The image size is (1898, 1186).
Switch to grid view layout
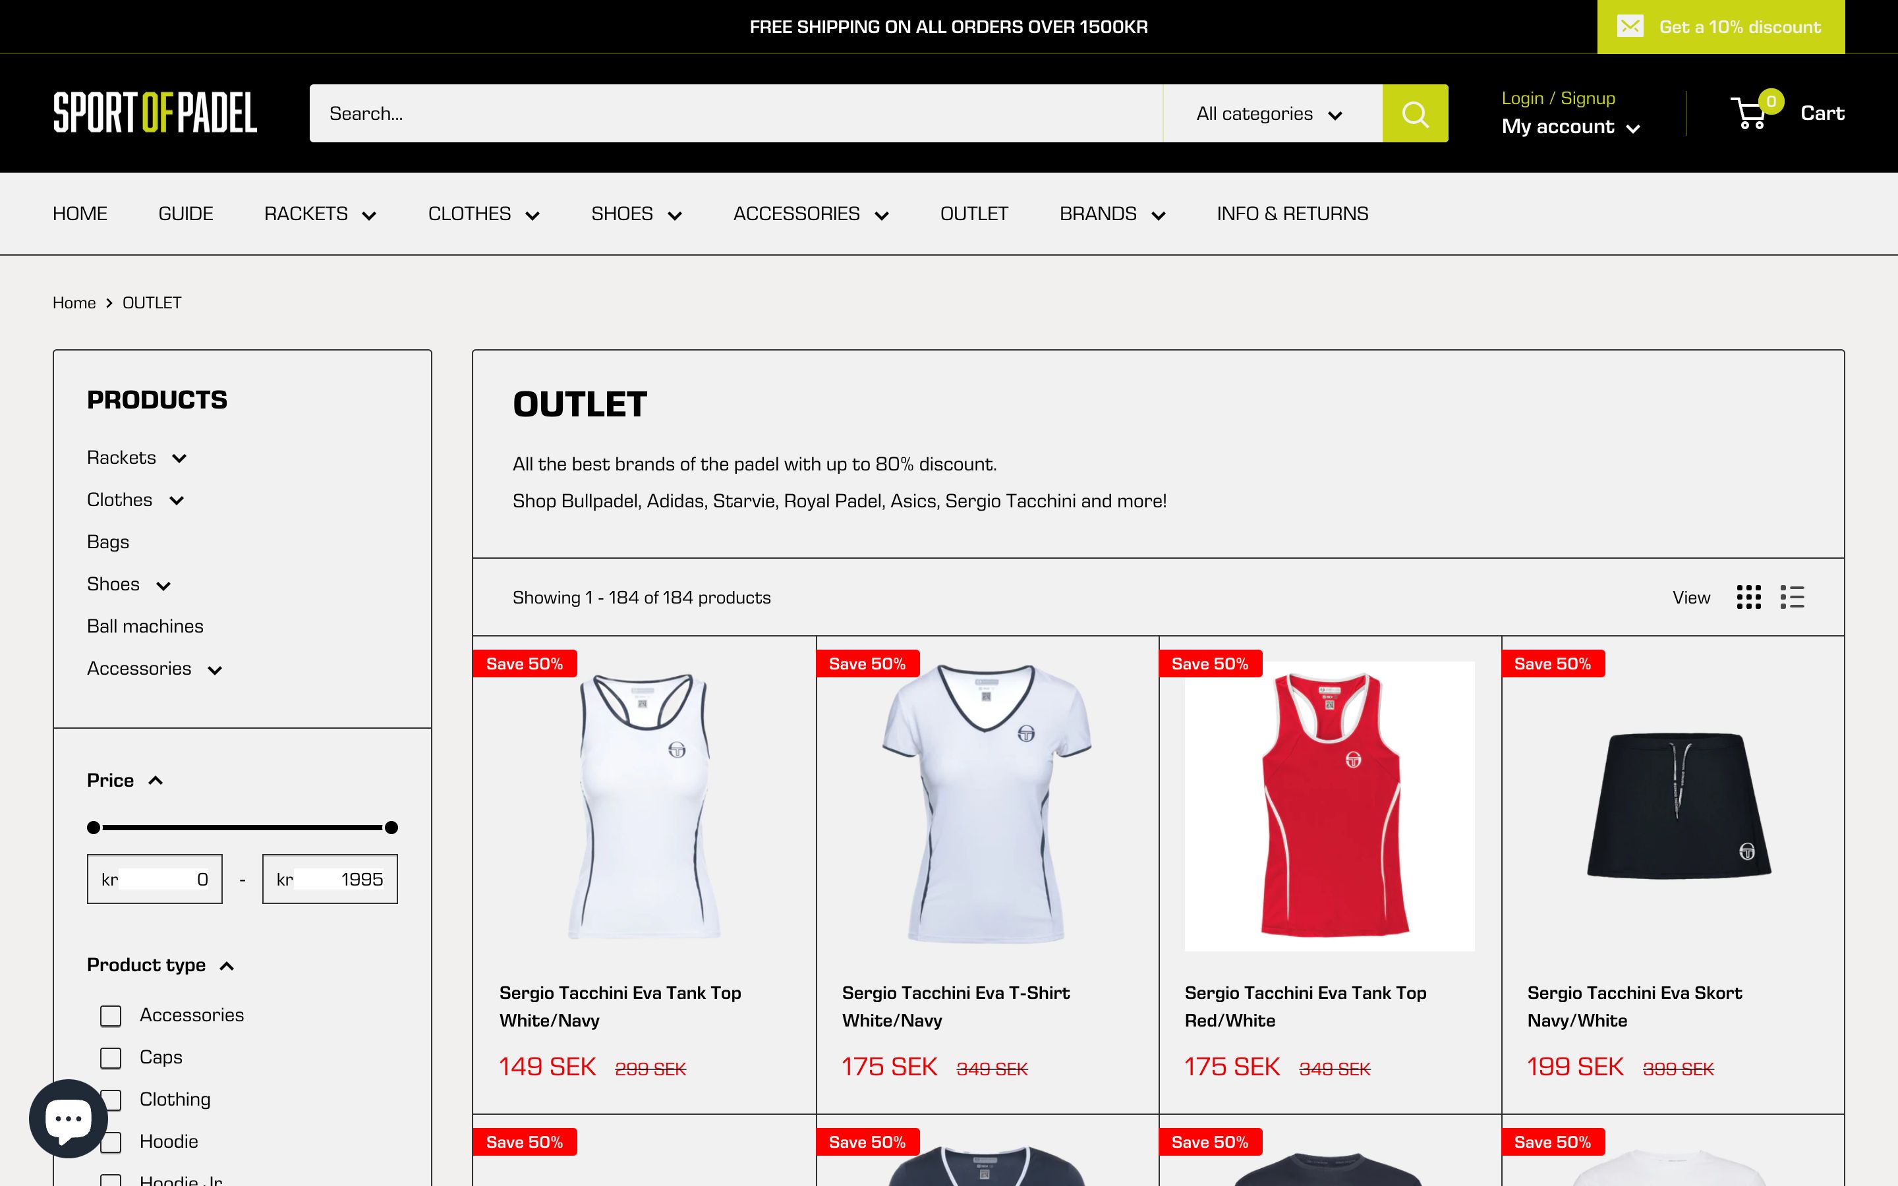(1748, 597)
